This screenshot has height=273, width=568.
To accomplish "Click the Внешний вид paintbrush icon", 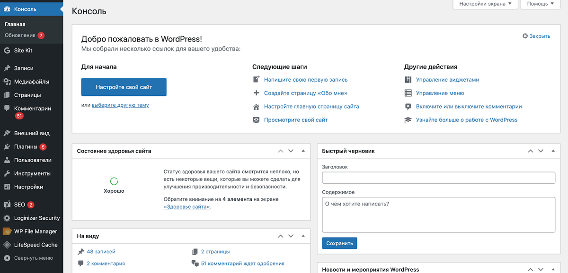I will [x=7, y=133].
